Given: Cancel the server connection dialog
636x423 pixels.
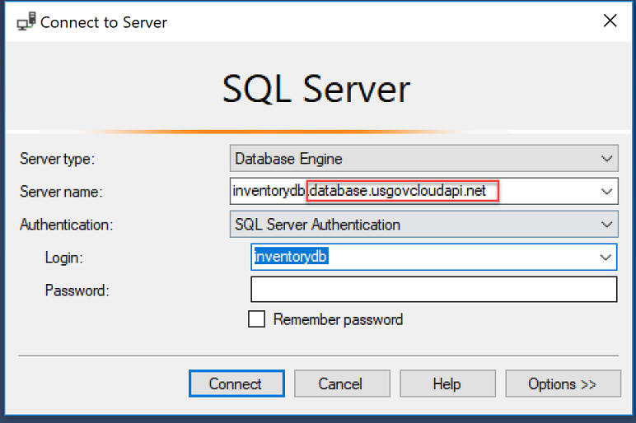Looking at the screenshot, I should point(340,383).
